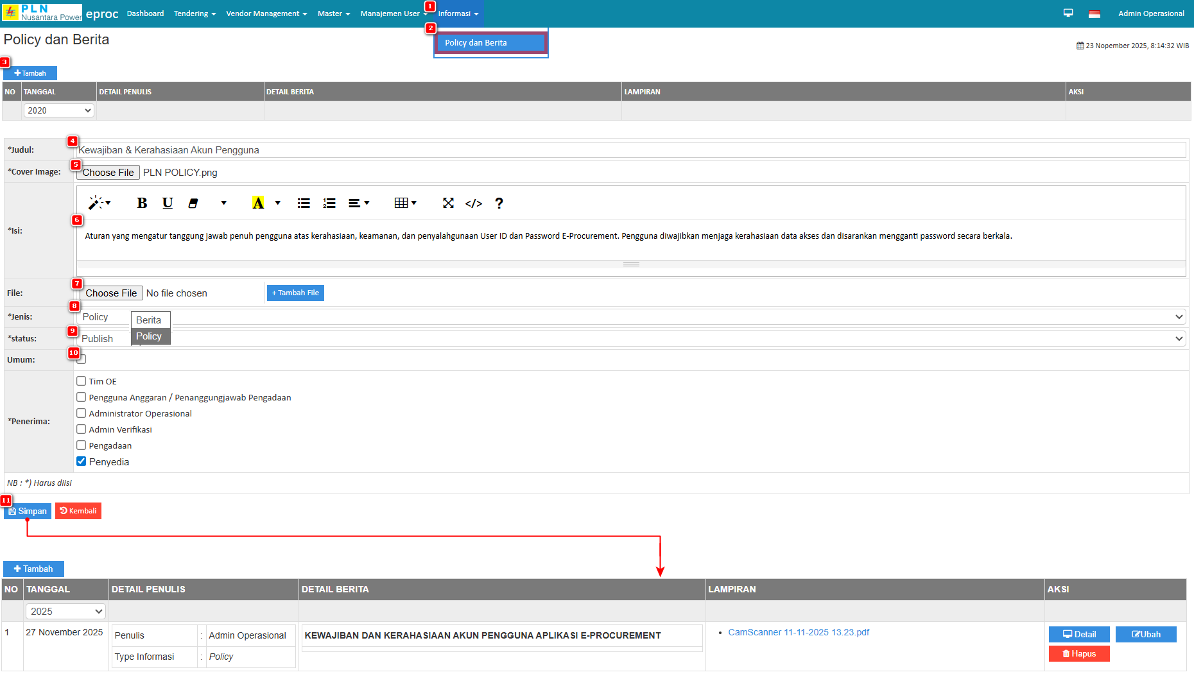Screen dimensions: 1194x679
Task: Click the Underline formatting icon
Action: [168, 203]
